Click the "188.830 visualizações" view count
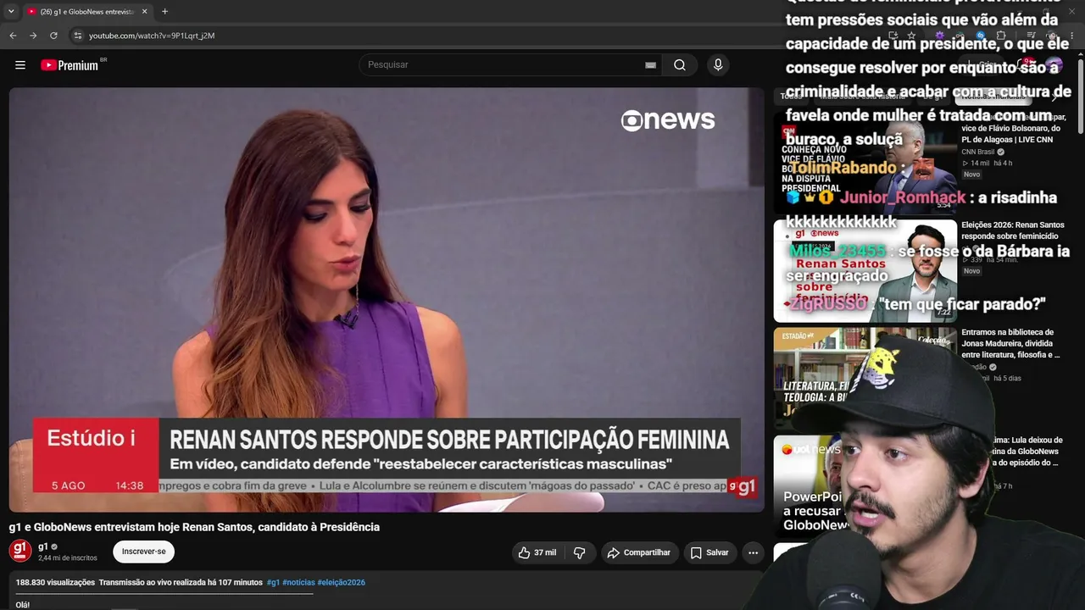Image resolution: width=1085 pixels, height=610 pixels. click(55, 583)
